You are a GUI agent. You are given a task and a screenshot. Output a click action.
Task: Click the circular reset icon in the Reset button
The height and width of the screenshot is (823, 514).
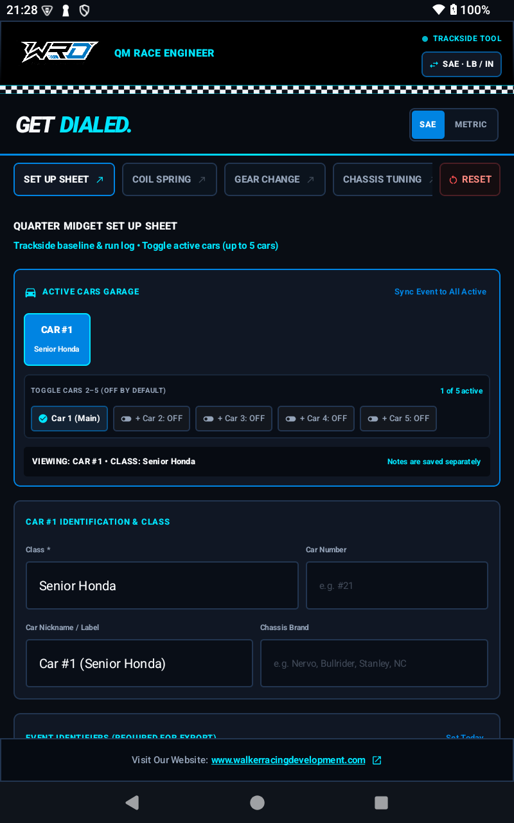pos(453,180)
